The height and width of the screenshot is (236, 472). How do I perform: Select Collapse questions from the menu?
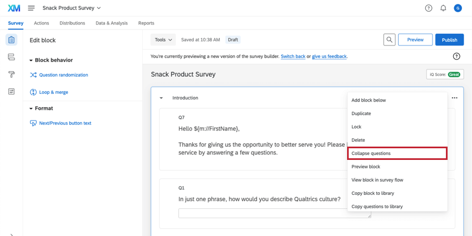(x=397, y=153)
